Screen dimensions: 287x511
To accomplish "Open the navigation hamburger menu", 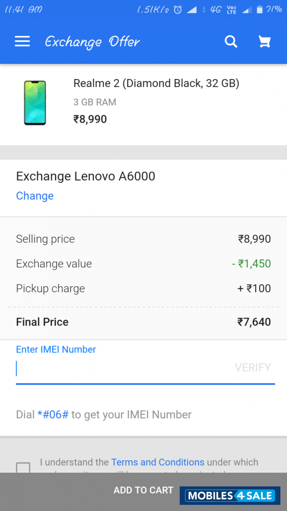I will pos(22,42).
